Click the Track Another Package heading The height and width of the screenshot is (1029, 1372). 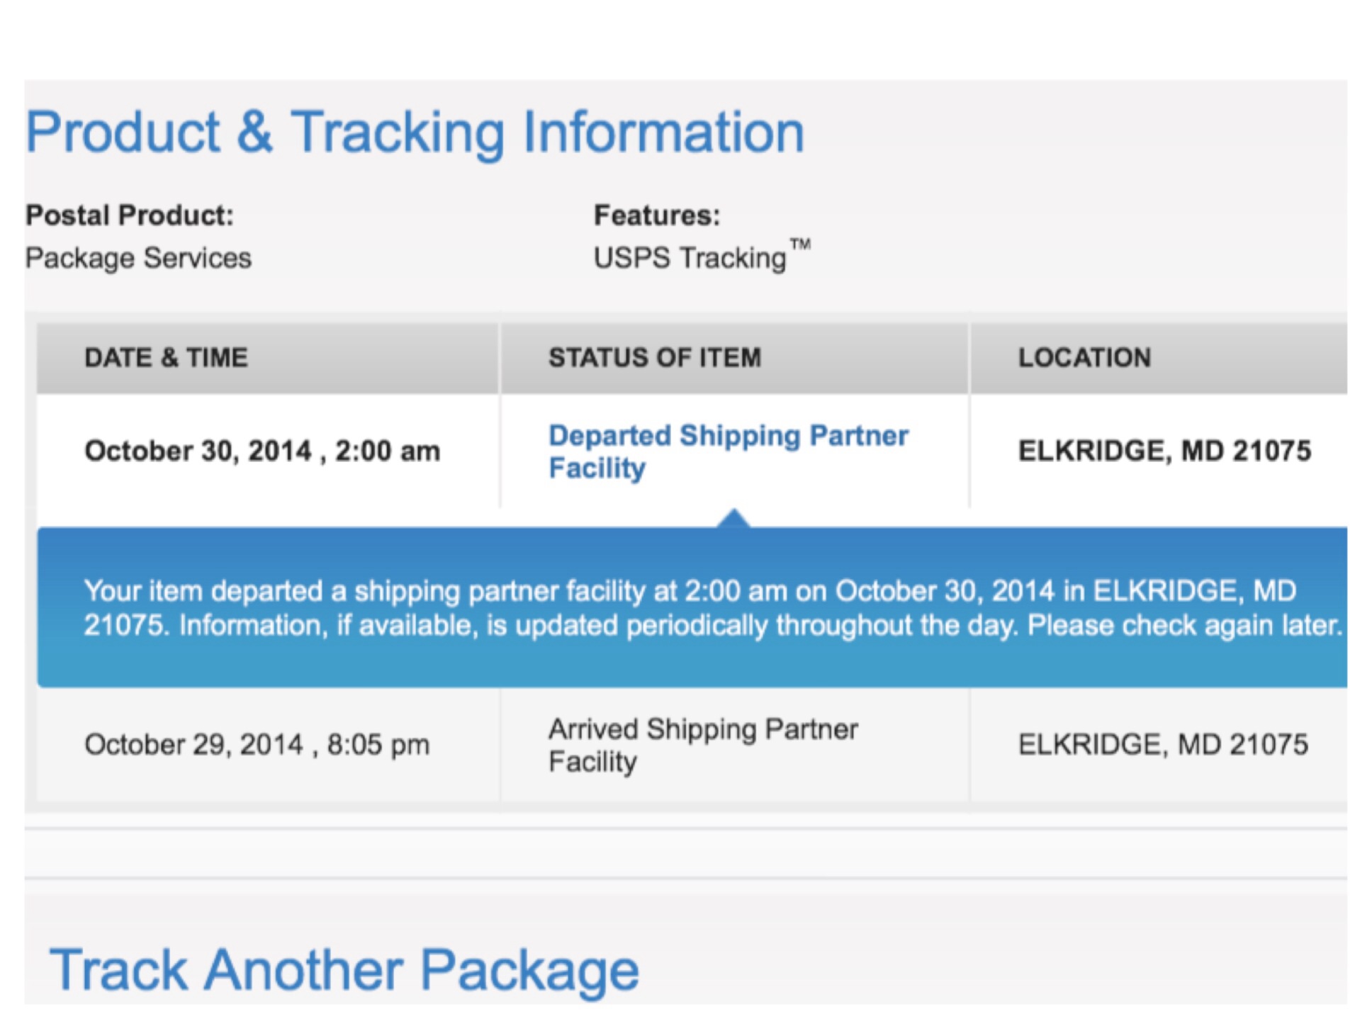coord(344,970)
